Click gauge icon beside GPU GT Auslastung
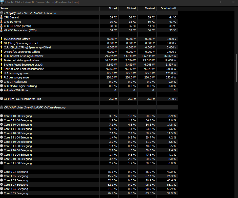Screen dimensions: 238x198 2,81
